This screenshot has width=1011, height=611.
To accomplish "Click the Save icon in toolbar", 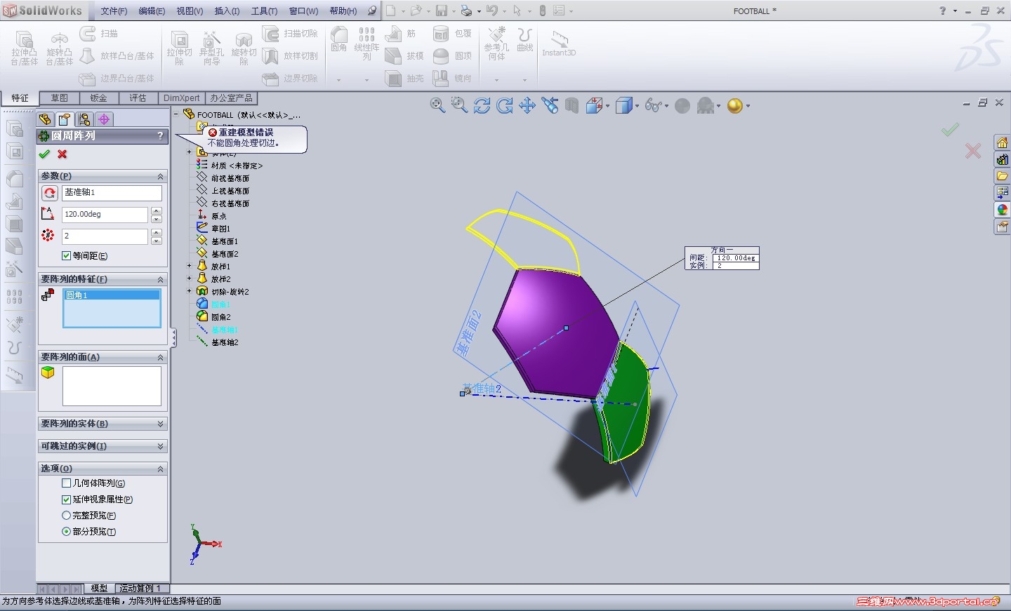I will pos(442,11).
